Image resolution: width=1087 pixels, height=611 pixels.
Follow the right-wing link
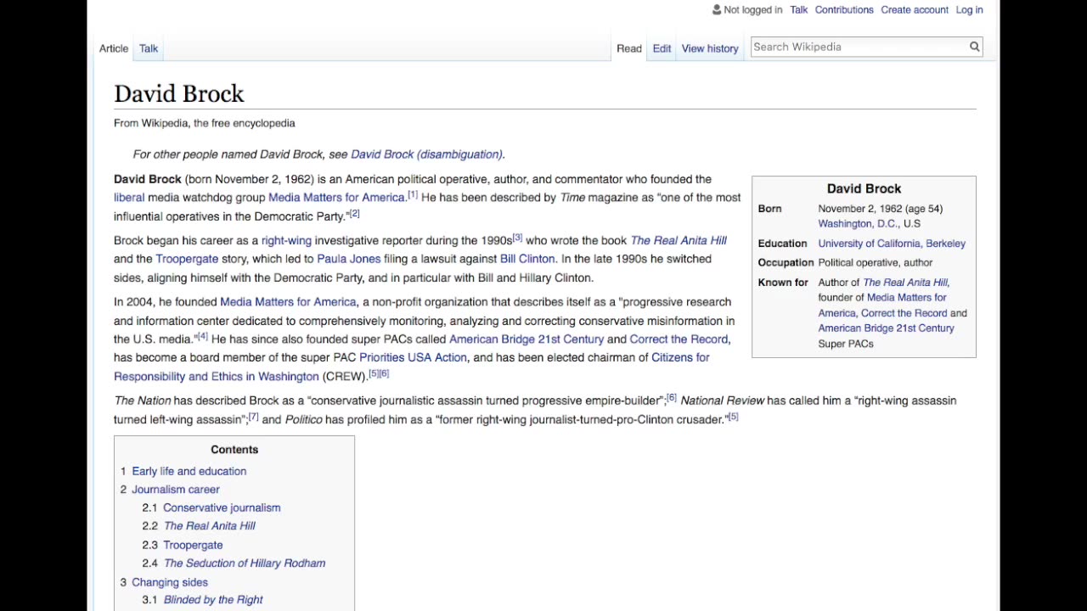[286, 241]
